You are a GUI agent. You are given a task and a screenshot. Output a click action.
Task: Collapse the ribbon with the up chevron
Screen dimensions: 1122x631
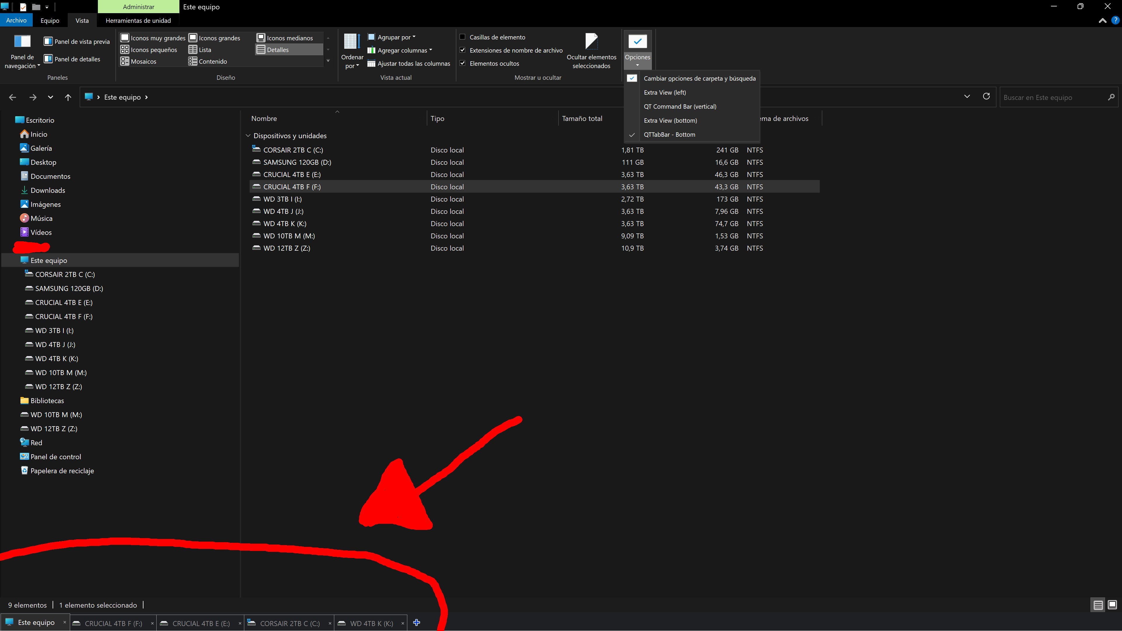click(x=1102, y=20)
